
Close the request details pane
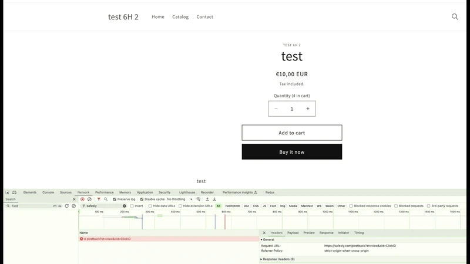(x=264, y=233)
